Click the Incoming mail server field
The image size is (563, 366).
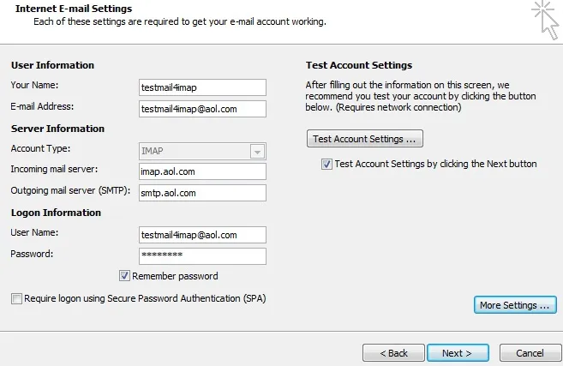pyautogui.click(x=202, y=171)
